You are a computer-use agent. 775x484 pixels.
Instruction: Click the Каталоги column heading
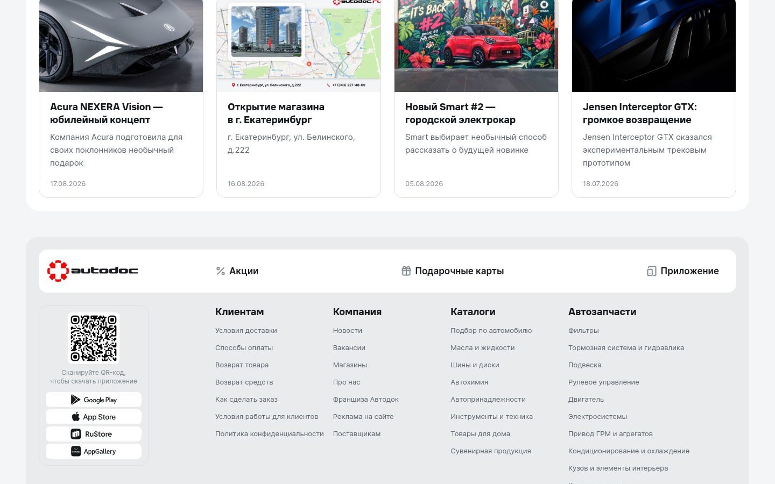pos(473,312)
